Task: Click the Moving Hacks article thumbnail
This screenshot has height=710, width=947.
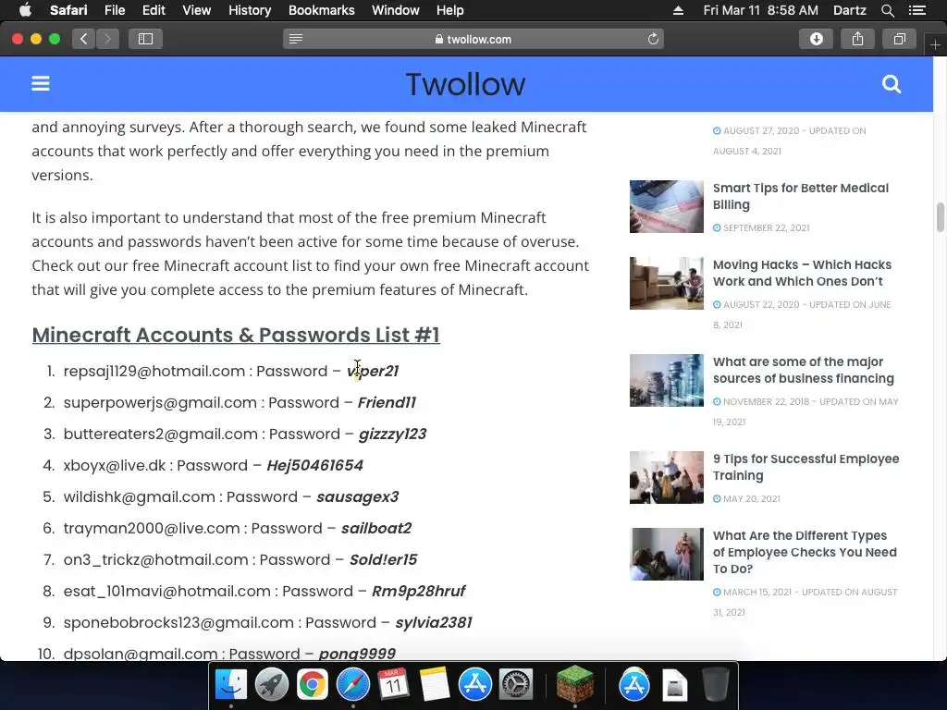Action: pos(666,283)
